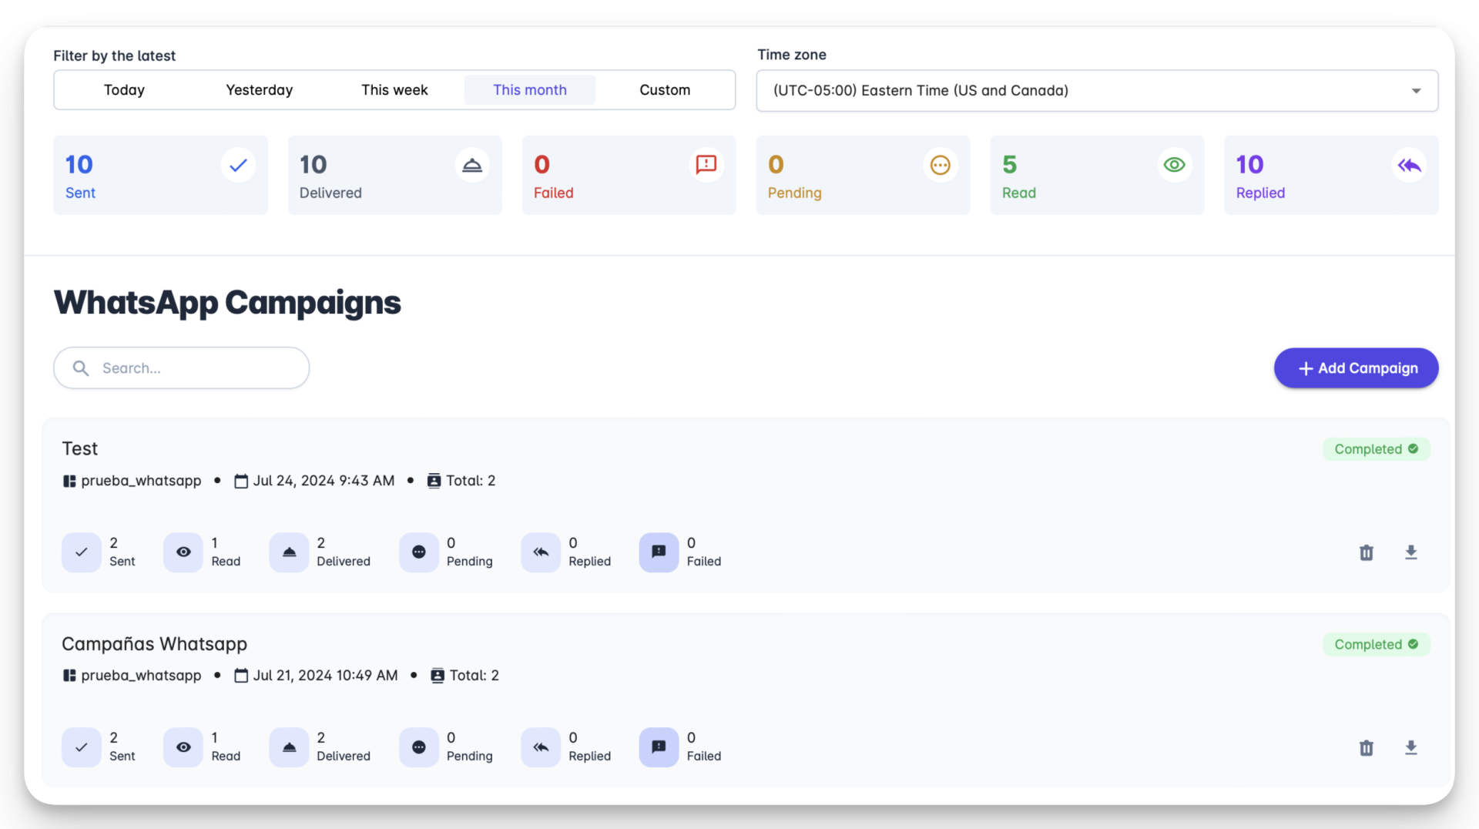1479x829 pixels.
Task: Click Completed badge on Campañas Whatsapp
Action: click(1376, 644)
